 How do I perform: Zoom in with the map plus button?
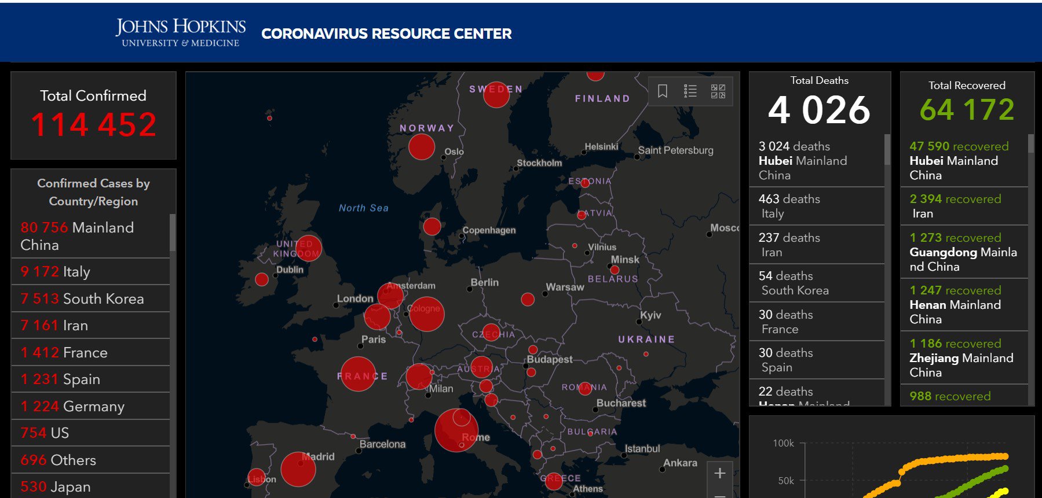[x=720, y=473]
